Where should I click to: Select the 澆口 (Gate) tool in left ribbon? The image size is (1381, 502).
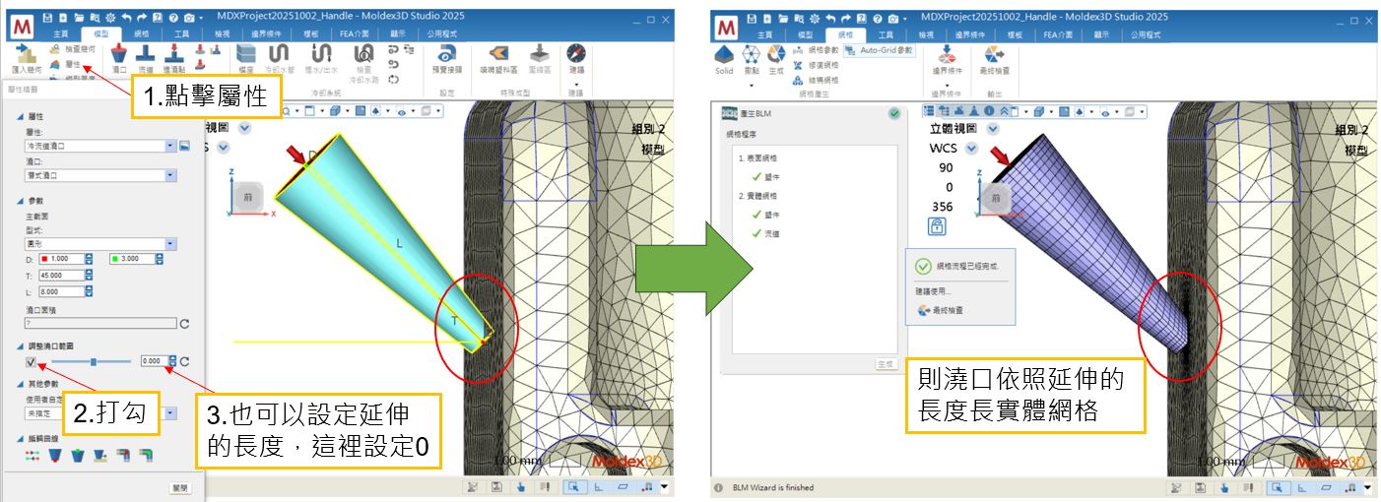(119, 57)
